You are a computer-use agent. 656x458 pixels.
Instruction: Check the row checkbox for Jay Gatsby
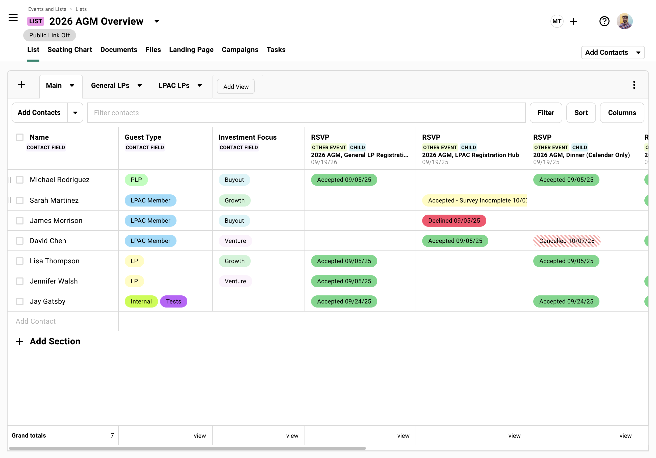click(19, 301)
